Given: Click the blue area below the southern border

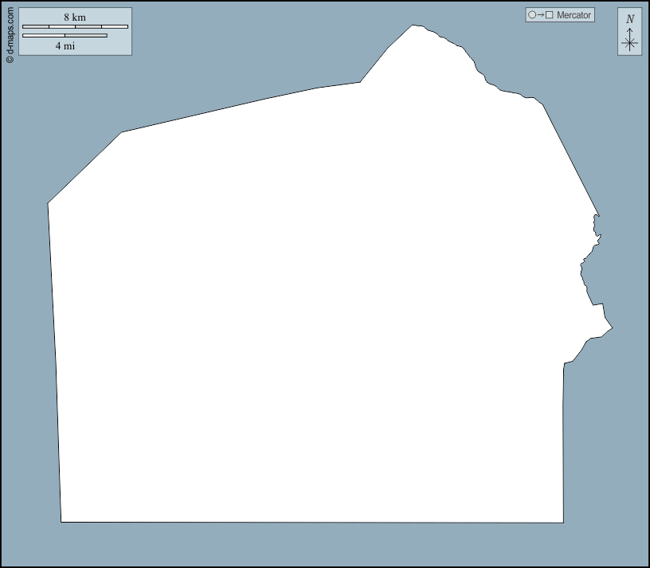Looking at the screenshot, I should 319,544.
